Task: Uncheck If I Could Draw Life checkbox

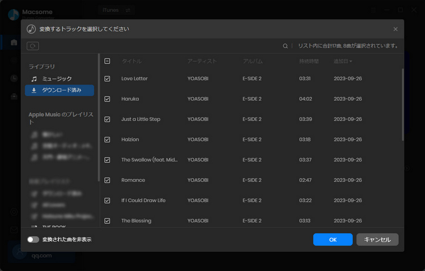Action: tap(107, 201)
